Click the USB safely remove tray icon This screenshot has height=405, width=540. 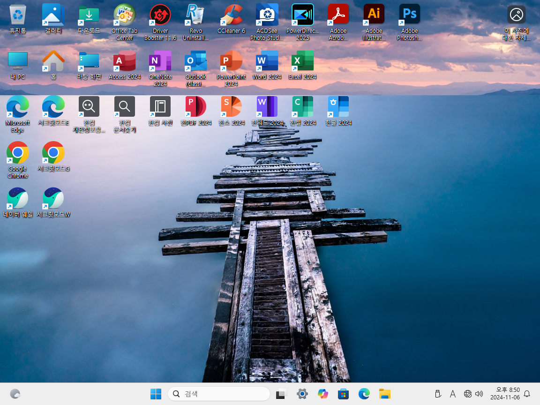438,394
